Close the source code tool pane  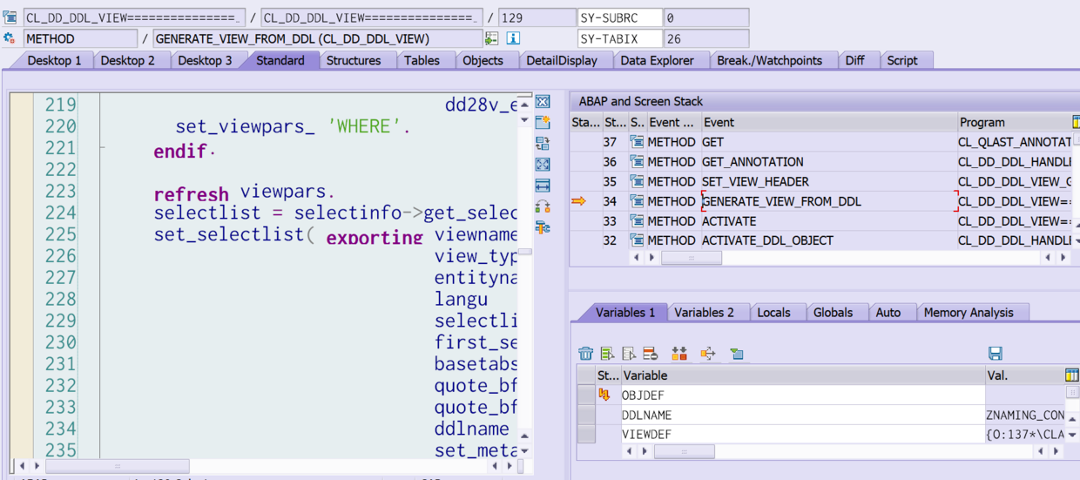coord(543,102)
